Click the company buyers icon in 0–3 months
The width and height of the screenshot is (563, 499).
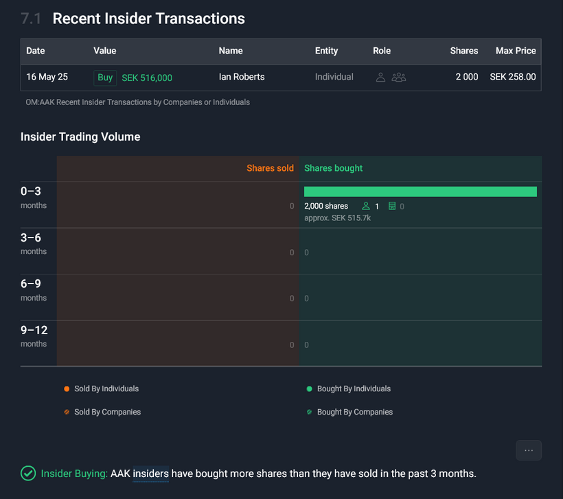392,206
